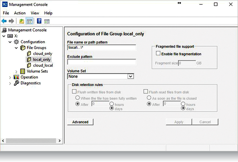Viewport: 238px width, 162px height.
Task: Check Flush written files from disk
Action: (x=74, y=92)
